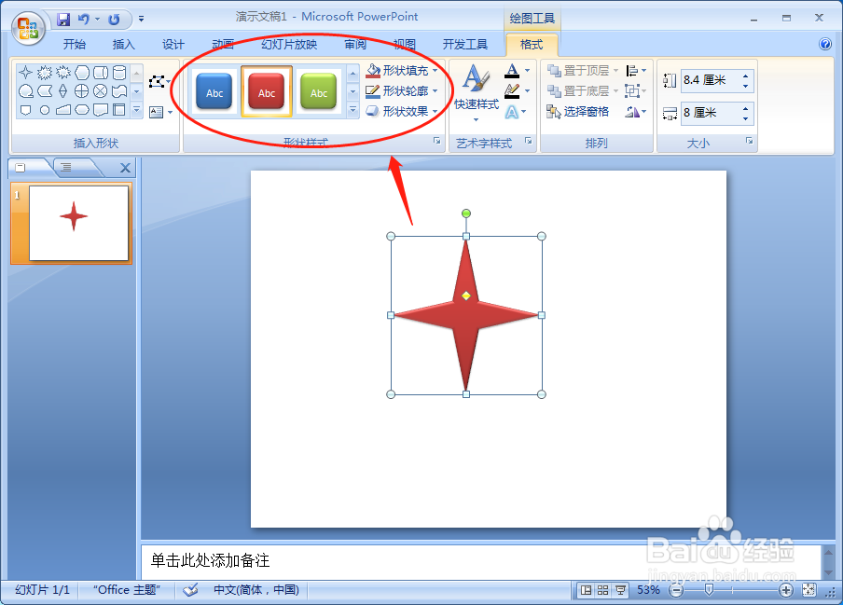Select slide 1 thumbnail
The width and height of the screenshot is (843, 605).
coord(78,223)
